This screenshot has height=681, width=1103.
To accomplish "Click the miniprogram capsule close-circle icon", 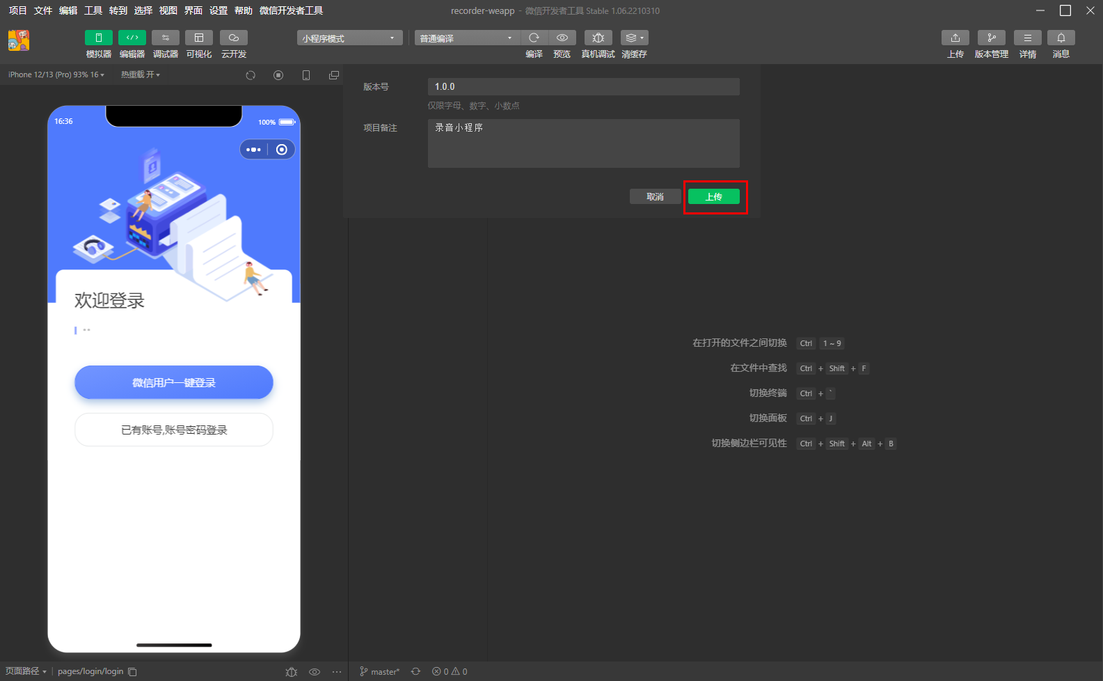I will (x=282, y=150).
